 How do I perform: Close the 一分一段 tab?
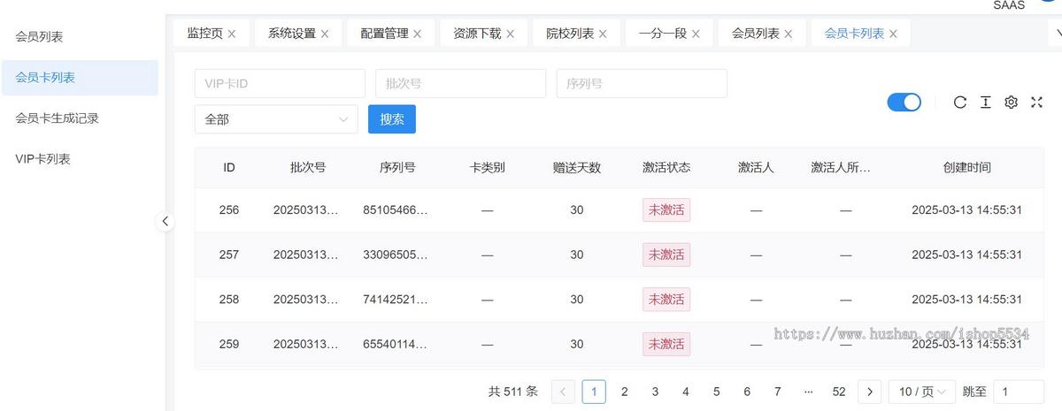pos(696,34)
